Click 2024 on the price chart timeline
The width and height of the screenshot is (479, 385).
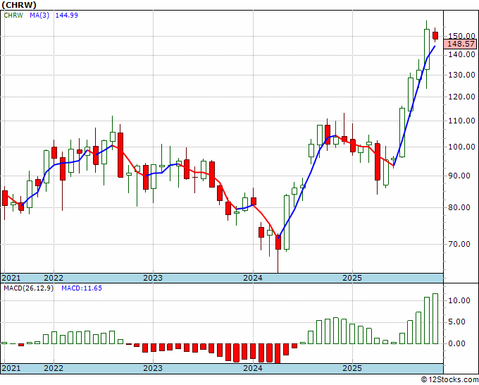pos(253,278)
